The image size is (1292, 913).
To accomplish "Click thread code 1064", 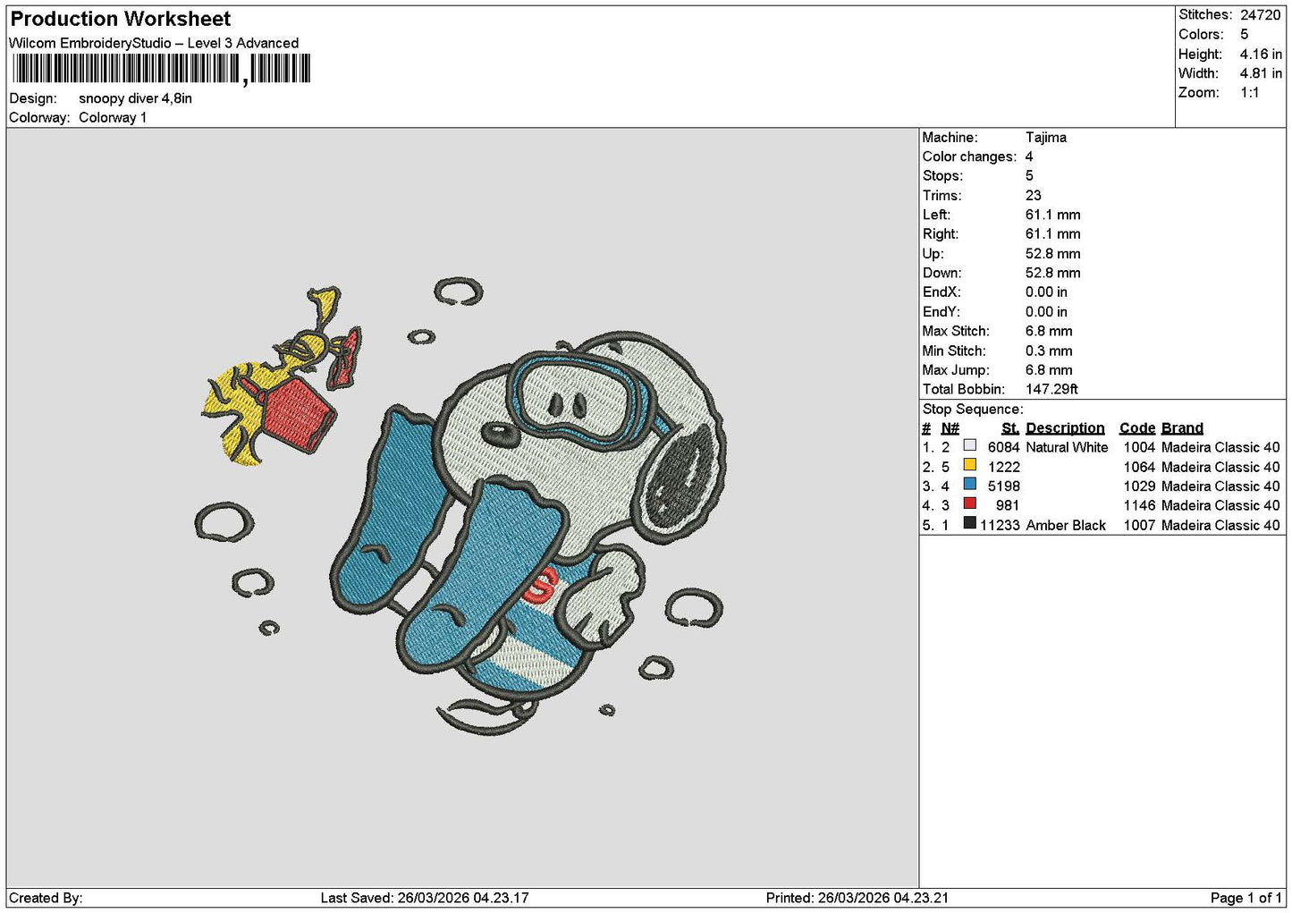I will coord(1139,467).
